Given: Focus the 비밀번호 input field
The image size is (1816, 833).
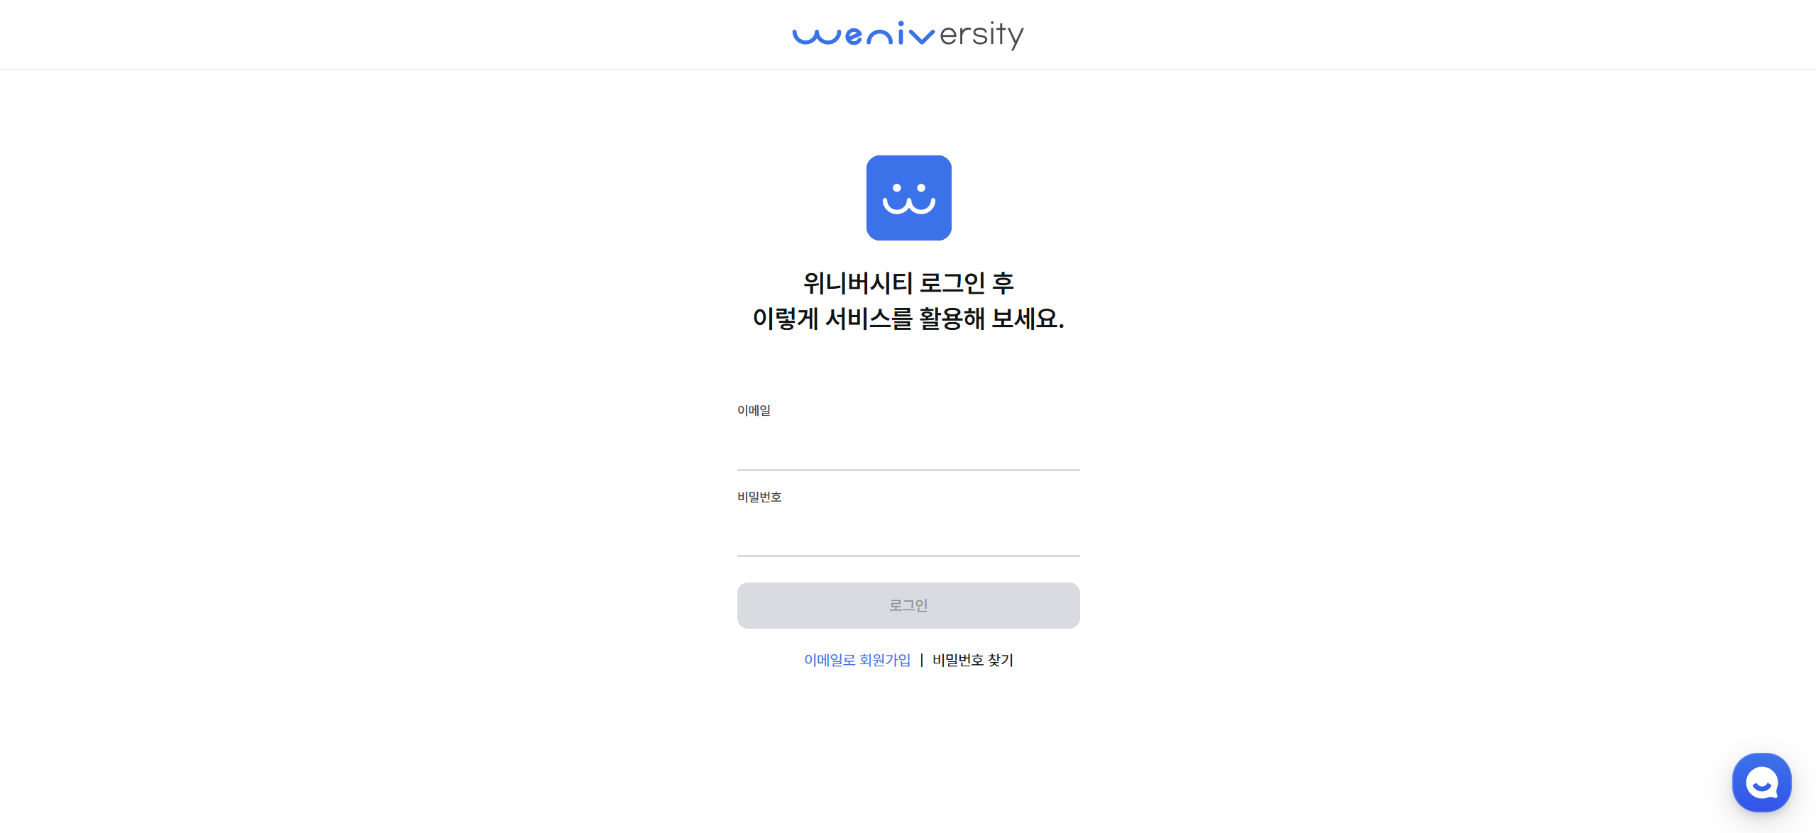Looking at the screenshot, I should click(908, 534).
